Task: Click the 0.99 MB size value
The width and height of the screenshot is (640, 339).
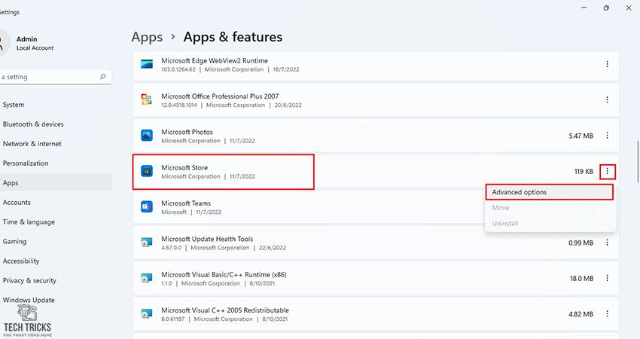Action: 581,243
